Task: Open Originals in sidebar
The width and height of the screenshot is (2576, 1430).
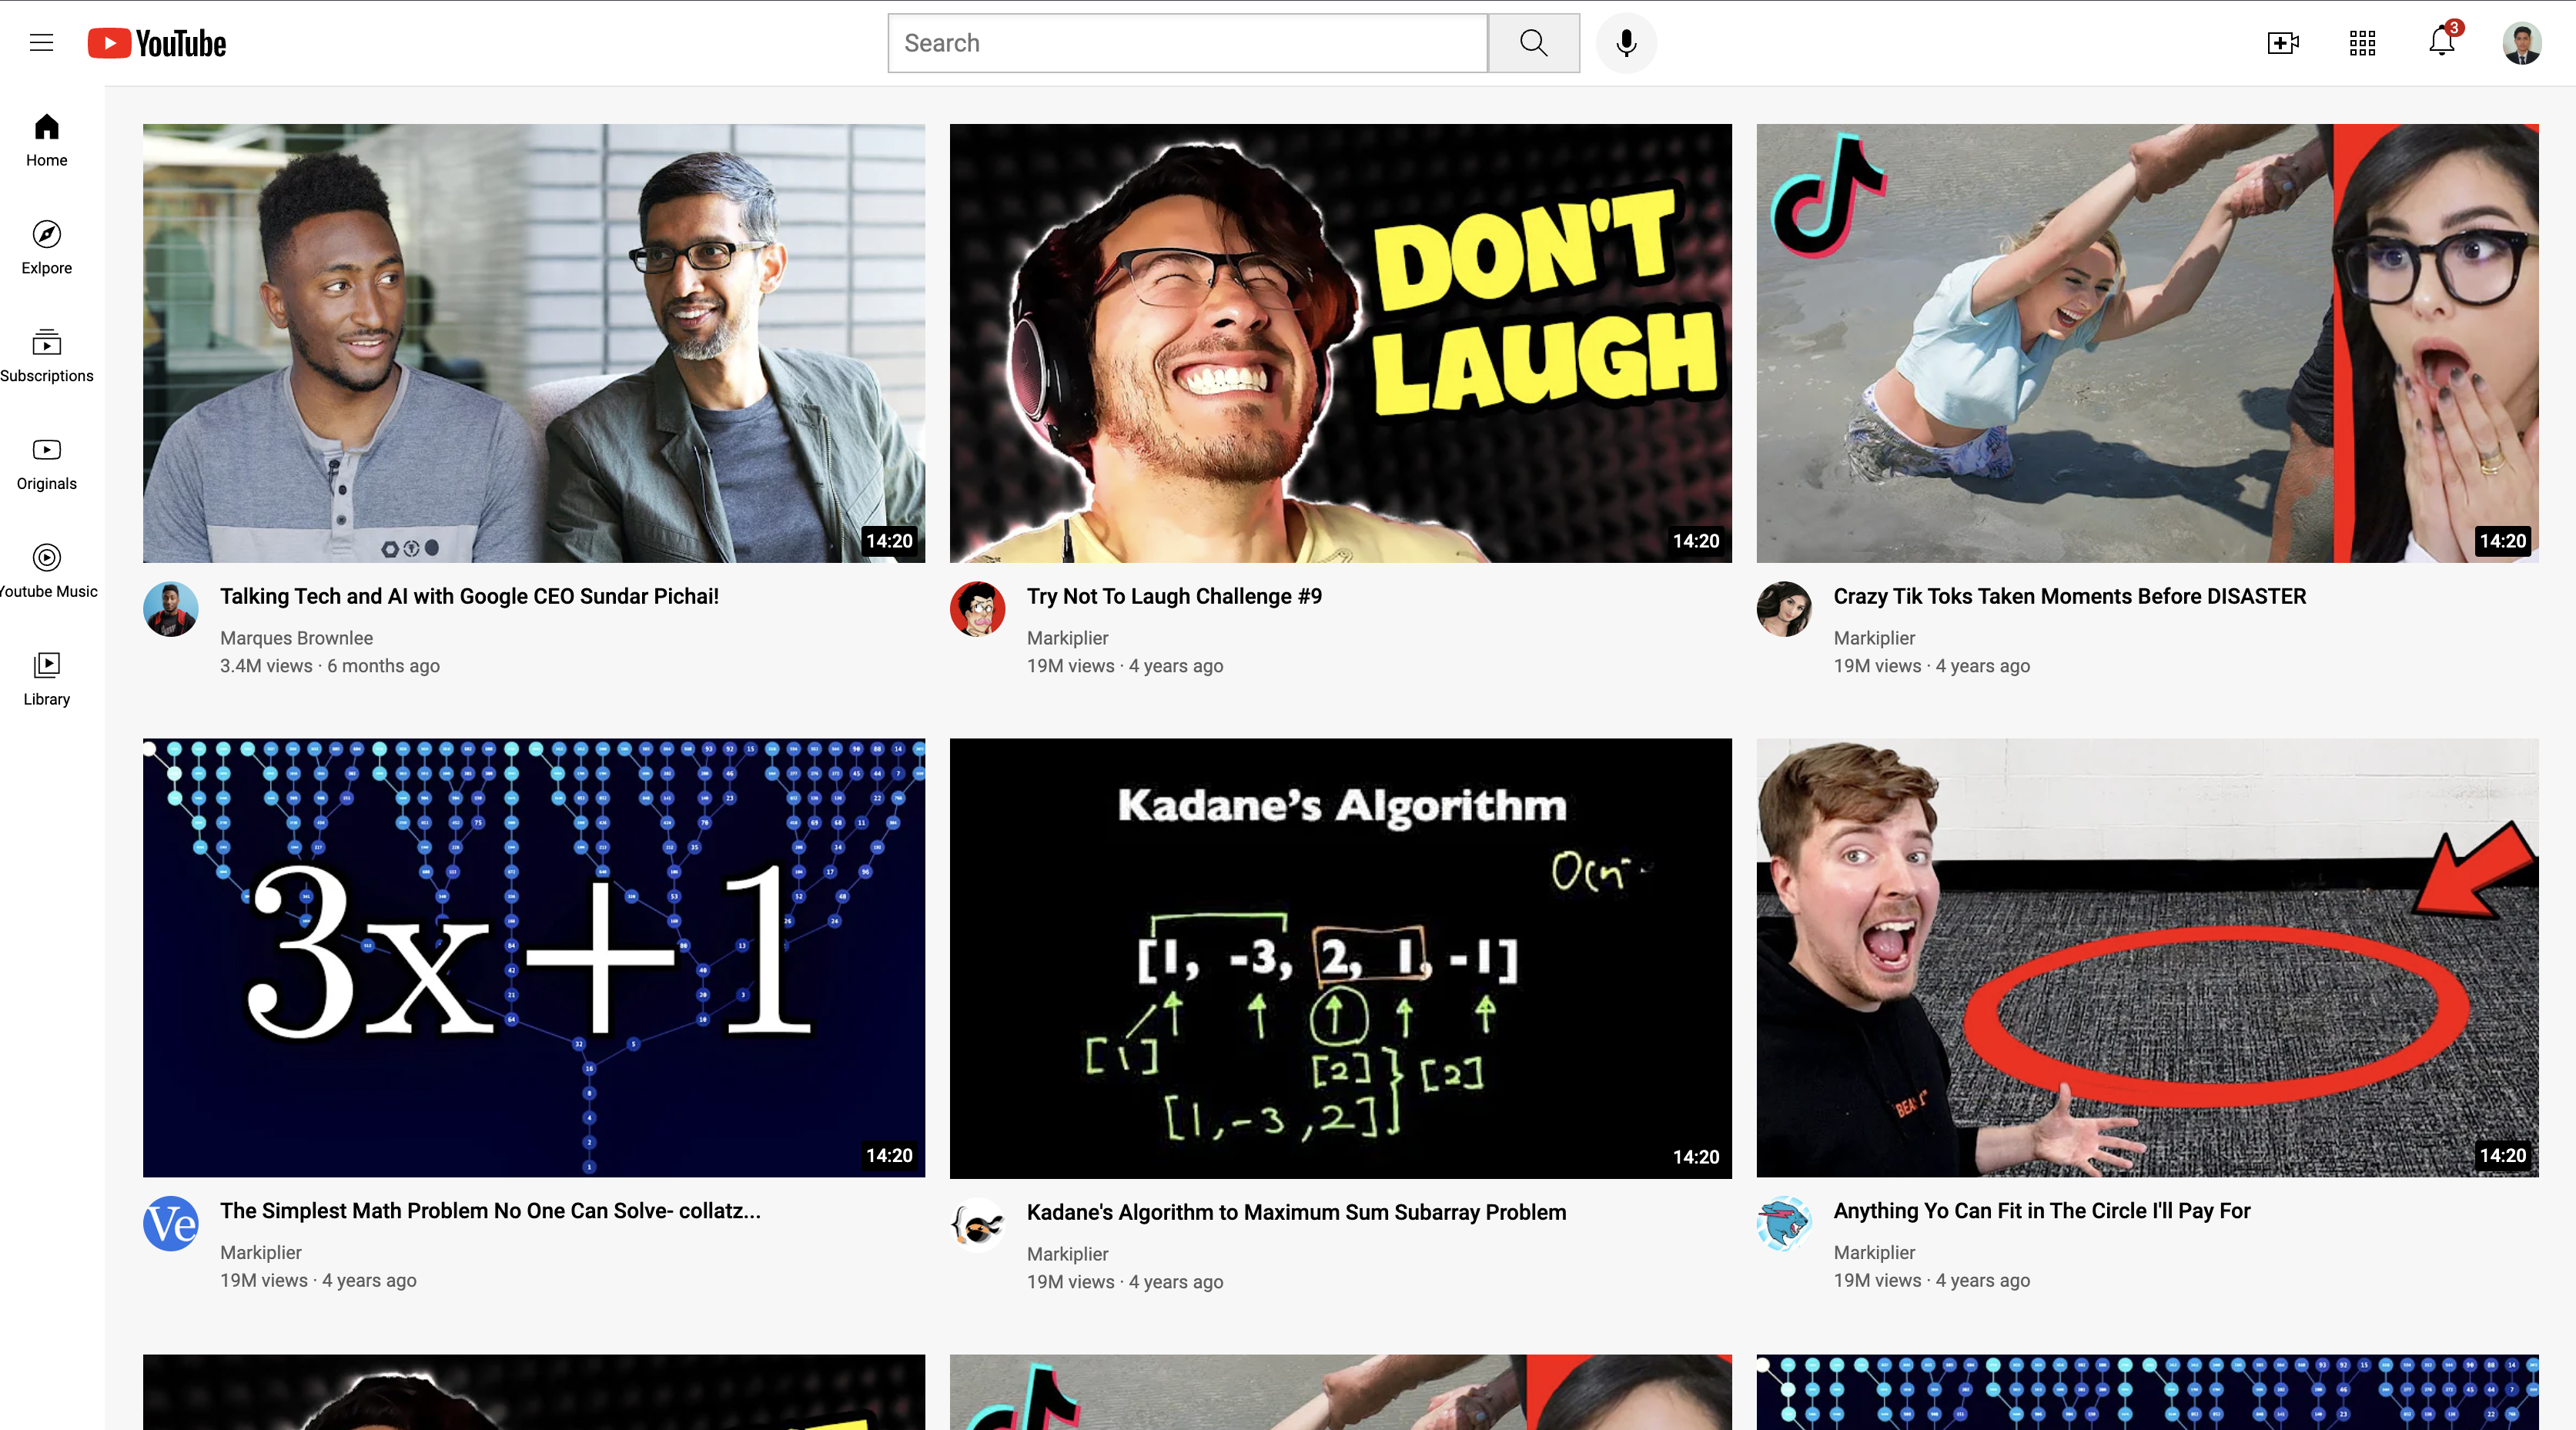Action: [x=47, y=464]
